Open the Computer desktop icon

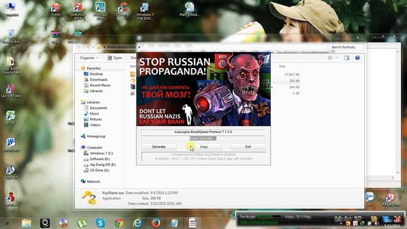click(11, 9)
